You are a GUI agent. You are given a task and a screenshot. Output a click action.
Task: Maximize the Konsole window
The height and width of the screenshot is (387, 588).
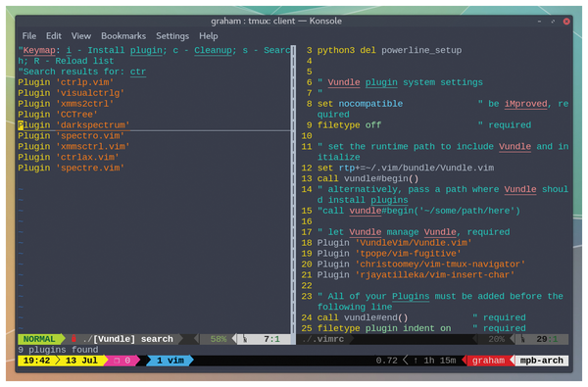553,22
